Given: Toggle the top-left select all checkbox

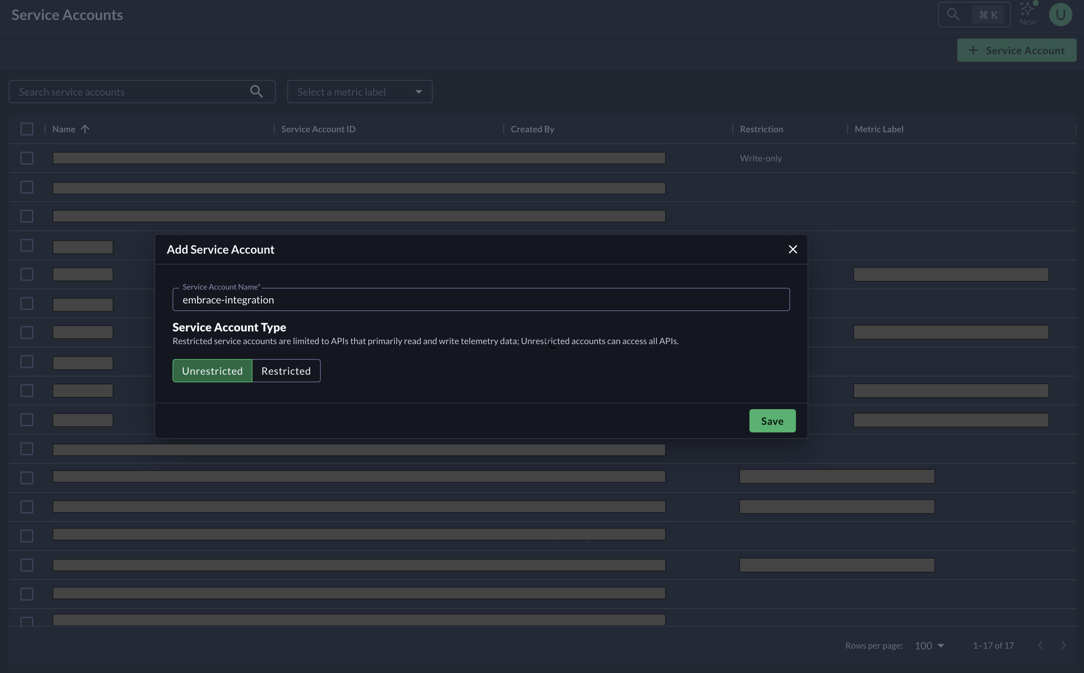Looking at the screenshot, I should (x=27, y=129).
